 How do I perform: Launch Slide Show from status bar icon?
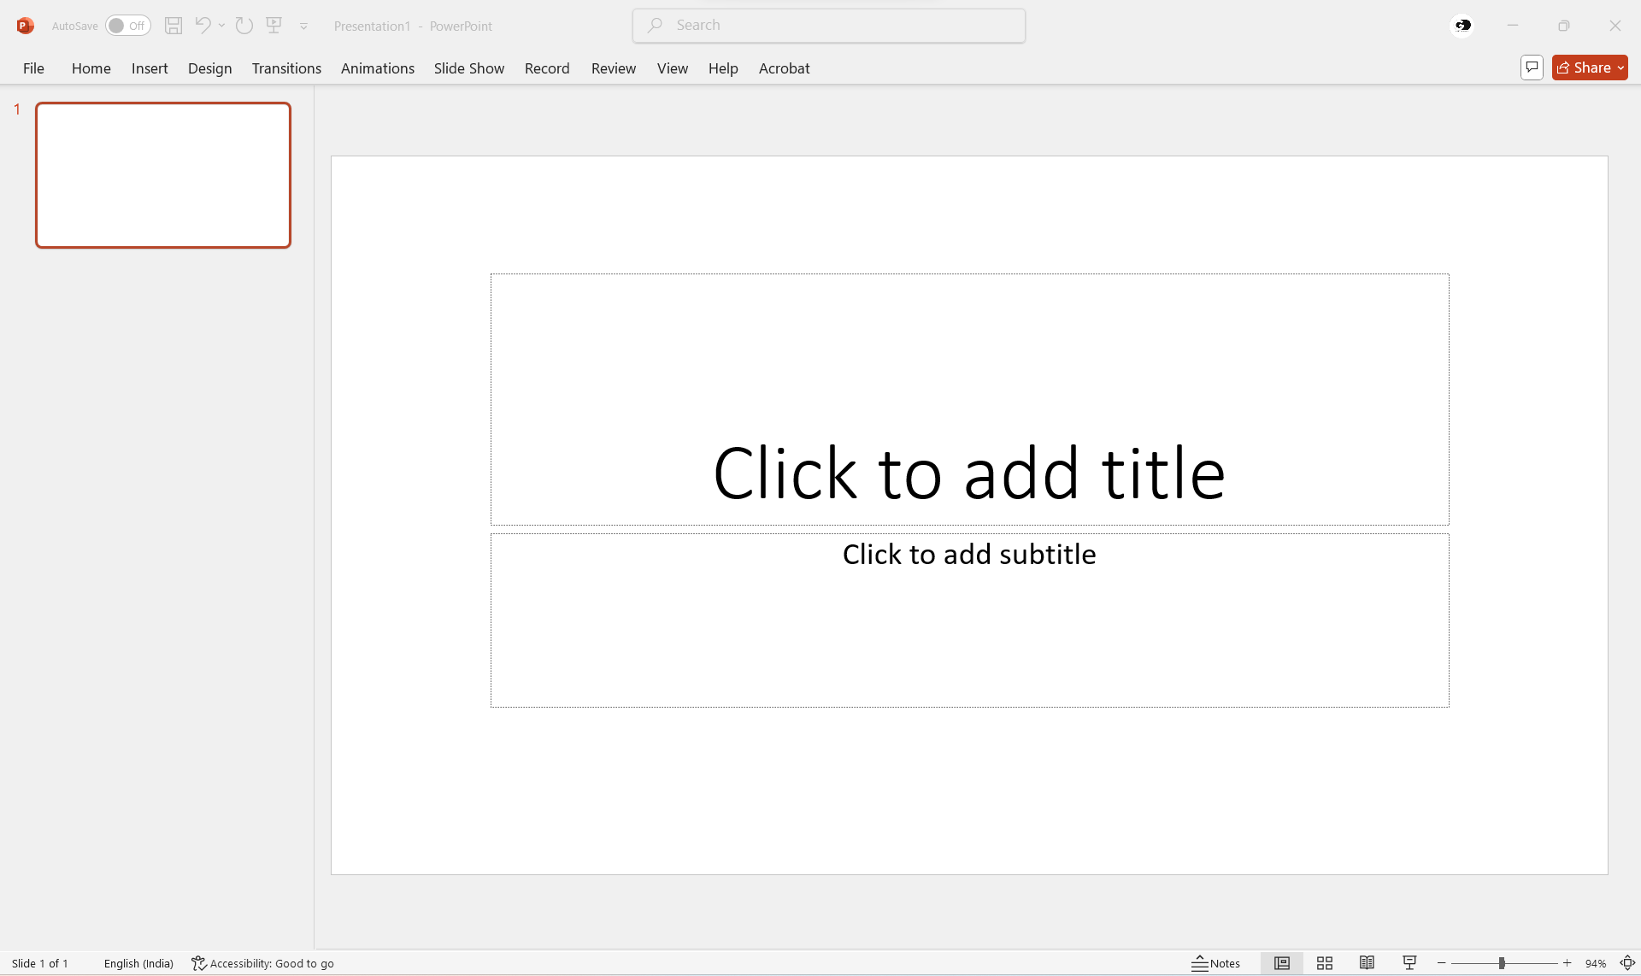pyautogui.click(x=1409, y=963)
